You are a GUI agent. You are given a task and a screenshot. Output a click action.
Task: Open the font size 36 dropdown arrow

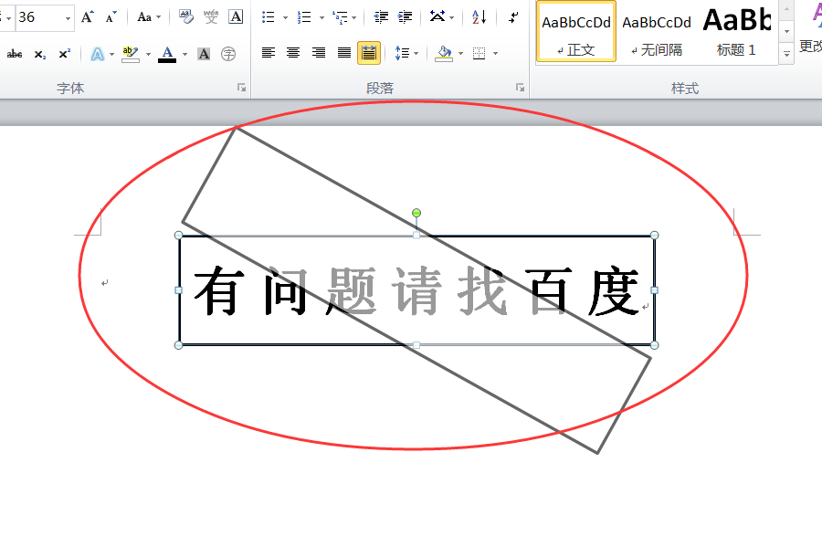pos(68,18)
